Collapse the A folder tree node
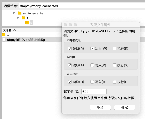145x119 pixels. tap(18, 18)
